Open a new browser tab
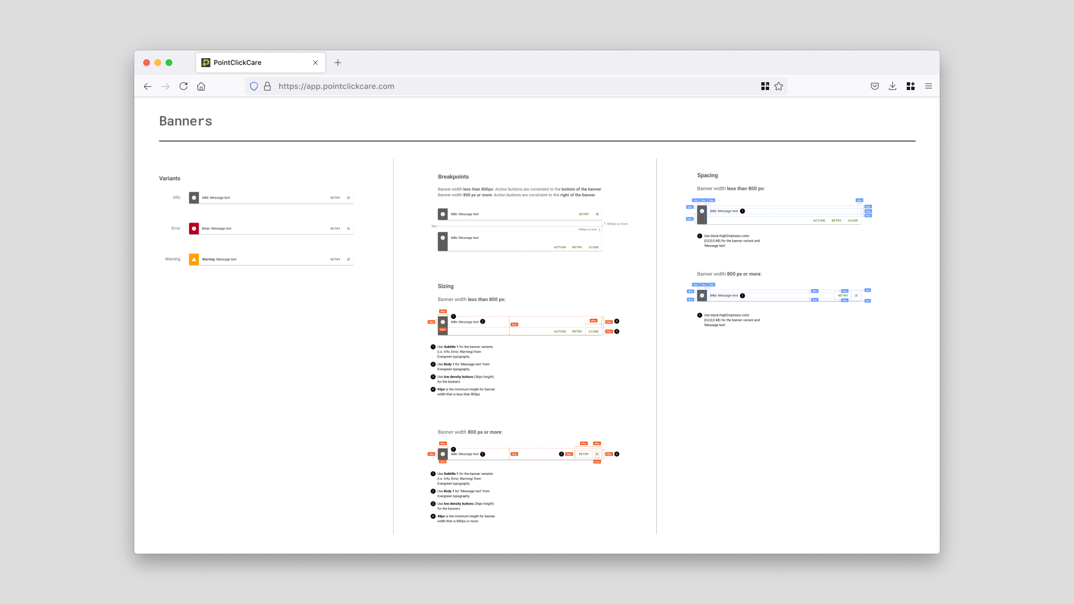This screenshot has width=1074, height=604. 338,63
